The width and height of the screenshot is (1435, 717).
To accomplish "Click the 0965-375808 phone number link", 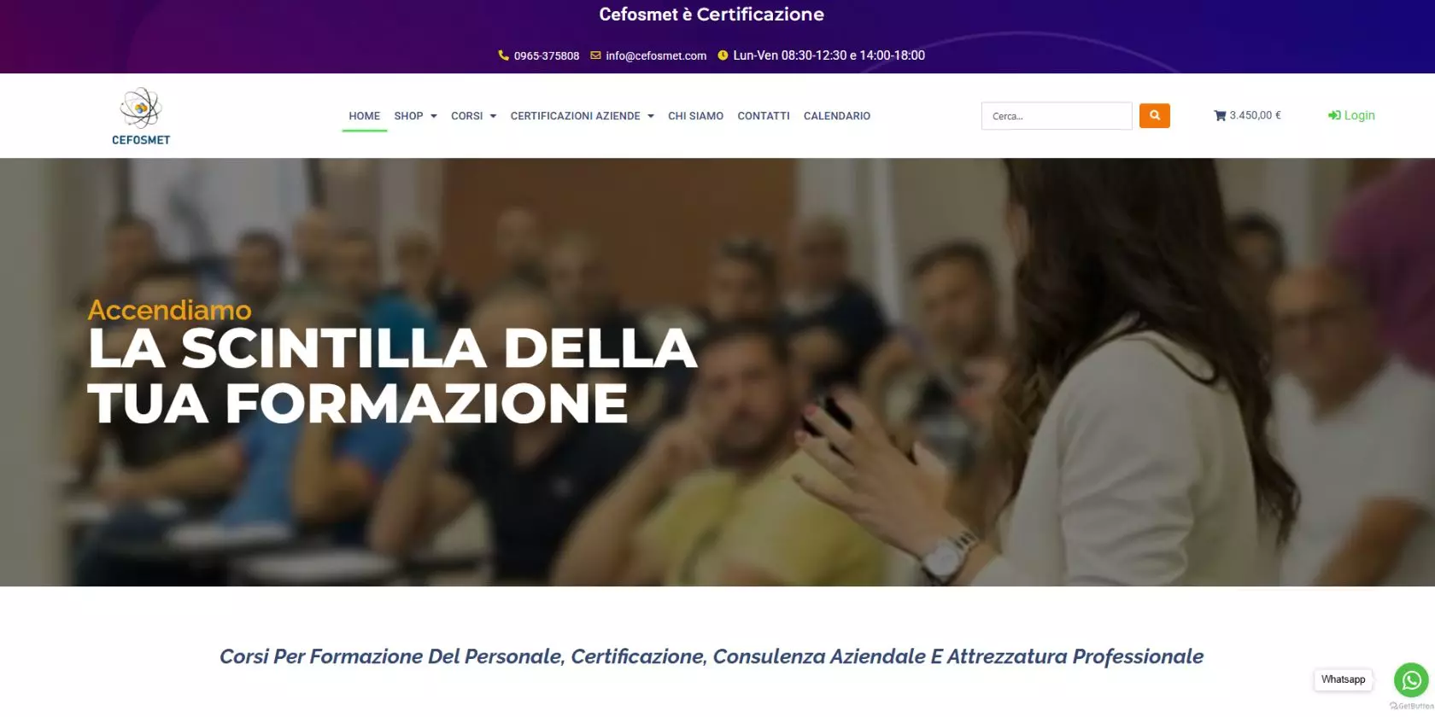I will [547, 55].
